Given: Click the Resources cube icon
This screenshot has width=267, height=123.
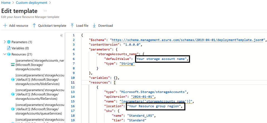Looking at the screenshot, I should click(x=9, y=54).
